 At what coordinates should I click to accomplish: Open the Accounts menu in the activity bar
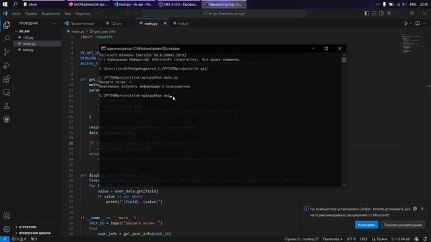tap(7, 216)
